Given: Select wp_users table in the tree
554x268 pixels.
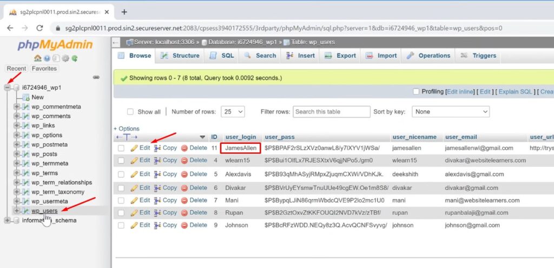Looking at the screenshot, I should (x=44, y=211).
